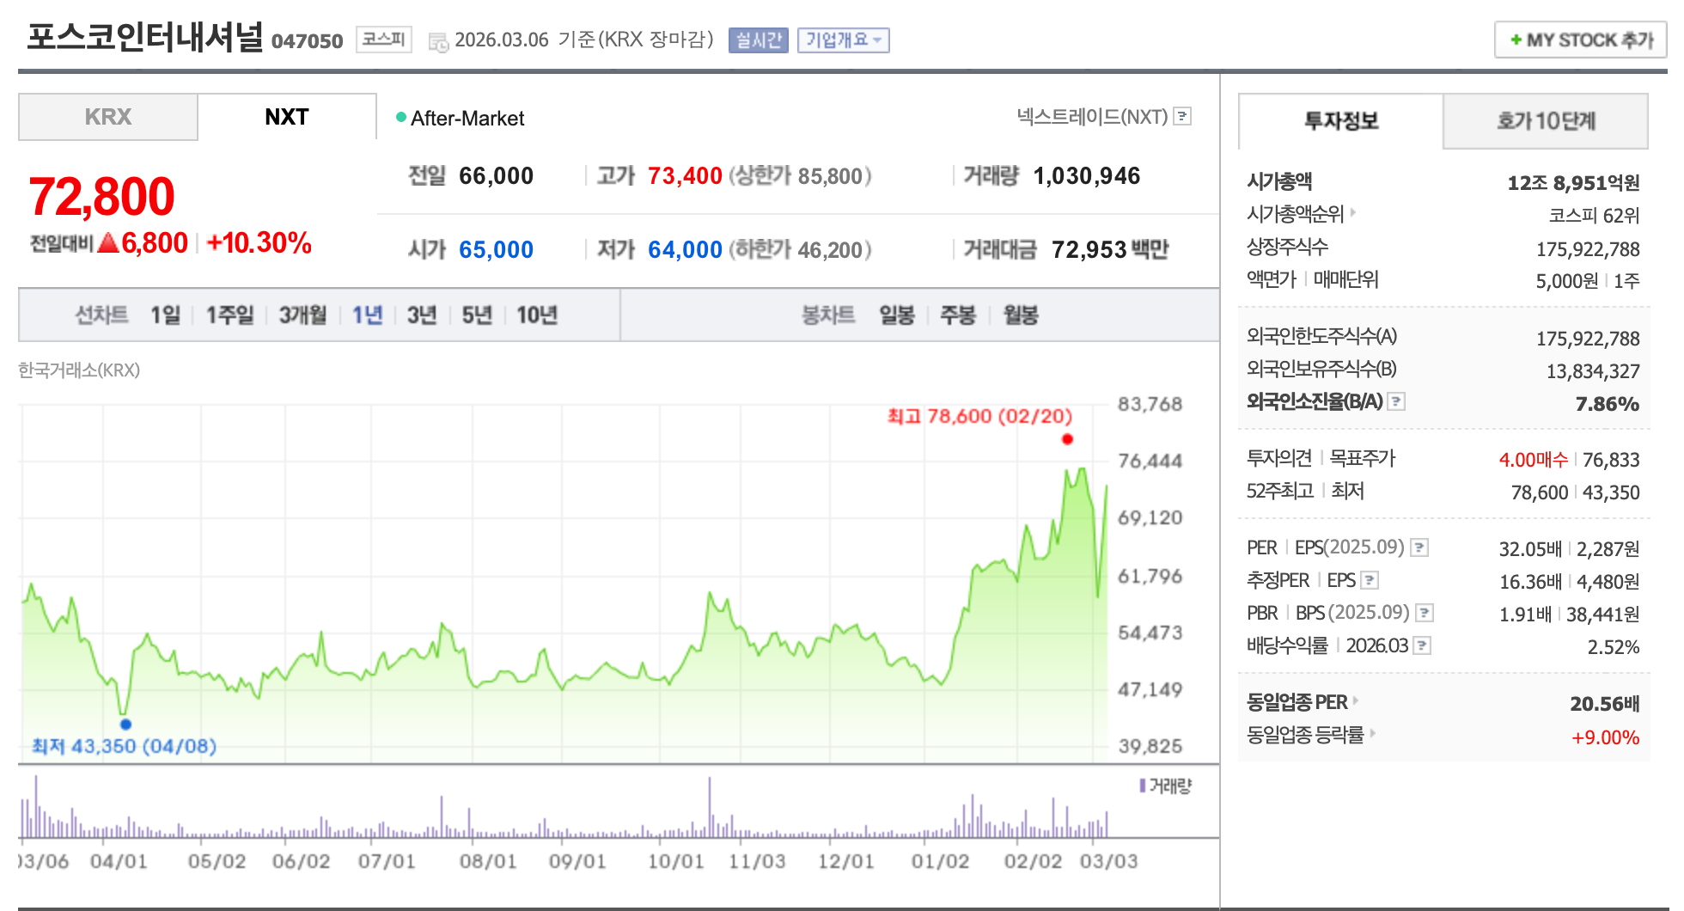The height and width of the screenshot is (911, 1684).
Task: Click the calendar icon beside the date
Action: click(438, 41)
